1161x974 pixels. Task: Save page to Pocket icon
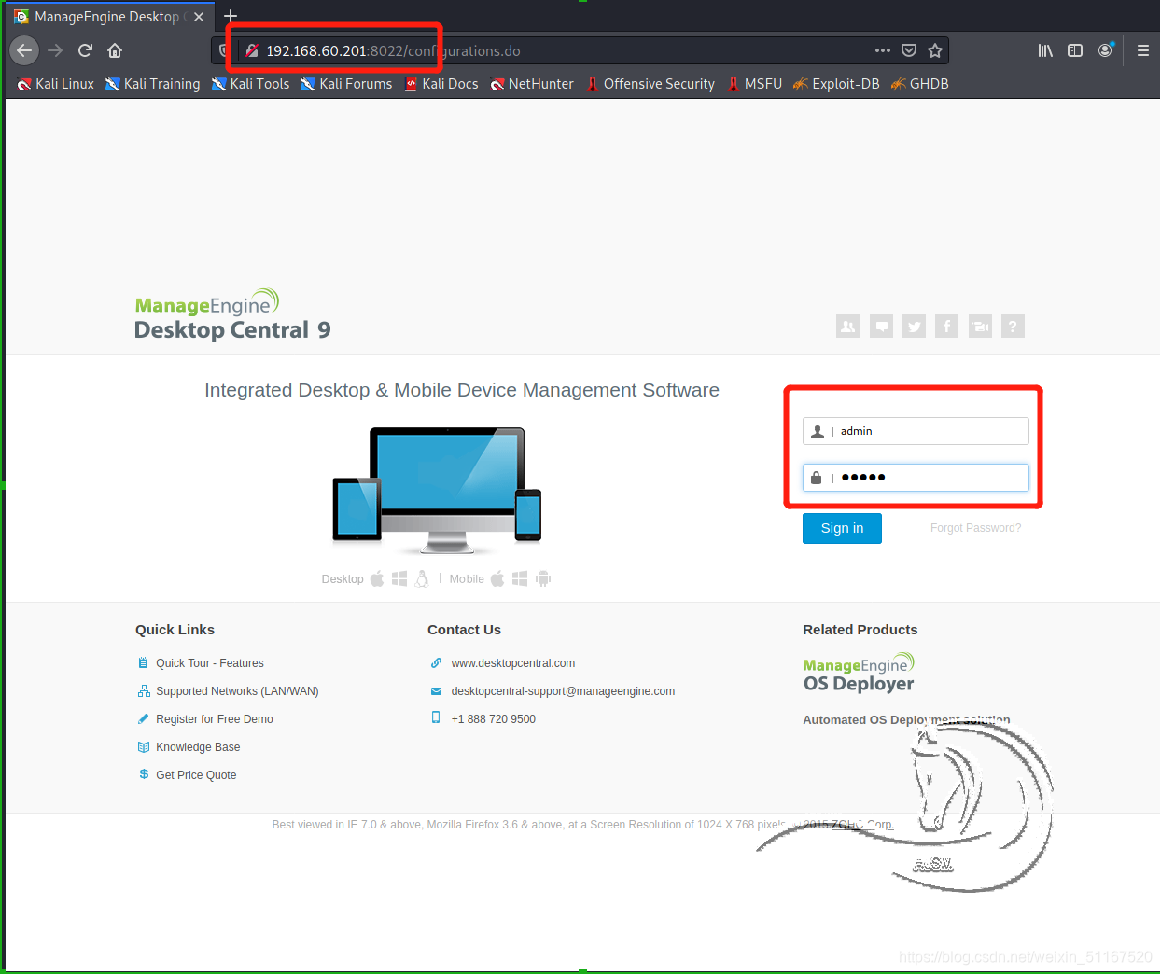click(909, 50)
